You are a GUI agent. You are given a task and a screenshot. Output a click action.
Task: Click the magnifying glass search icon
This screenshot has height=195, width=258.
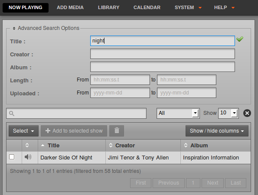pos(12,113)
